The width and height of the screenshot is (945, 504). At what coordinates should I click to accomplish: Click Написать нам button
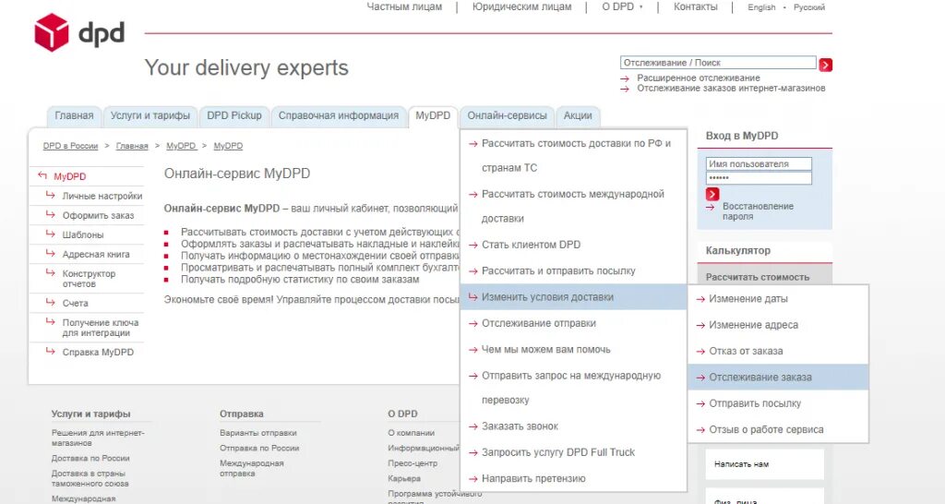tap(765, 464)
